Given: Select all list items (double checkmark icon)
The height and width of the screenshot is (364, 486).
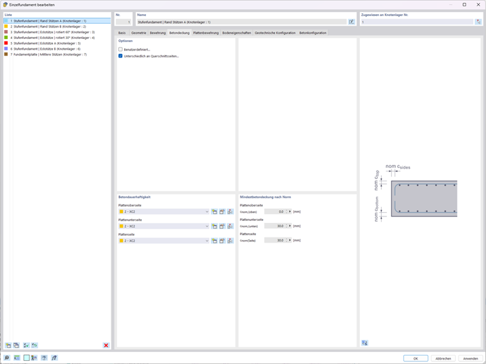Looking at the screenshot, I should pos(26,345).
